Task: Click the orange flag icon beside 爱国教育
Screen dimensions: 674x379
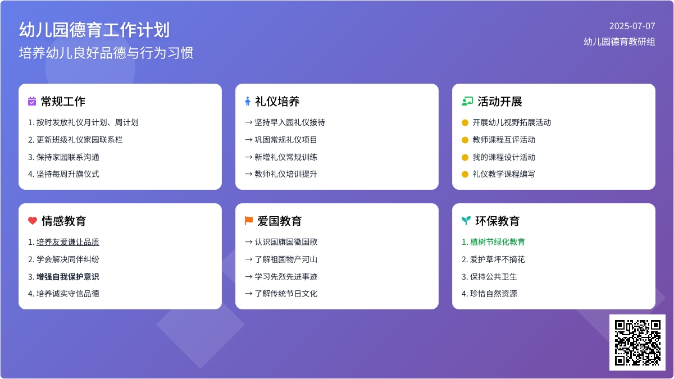Action: pos(249,221)
